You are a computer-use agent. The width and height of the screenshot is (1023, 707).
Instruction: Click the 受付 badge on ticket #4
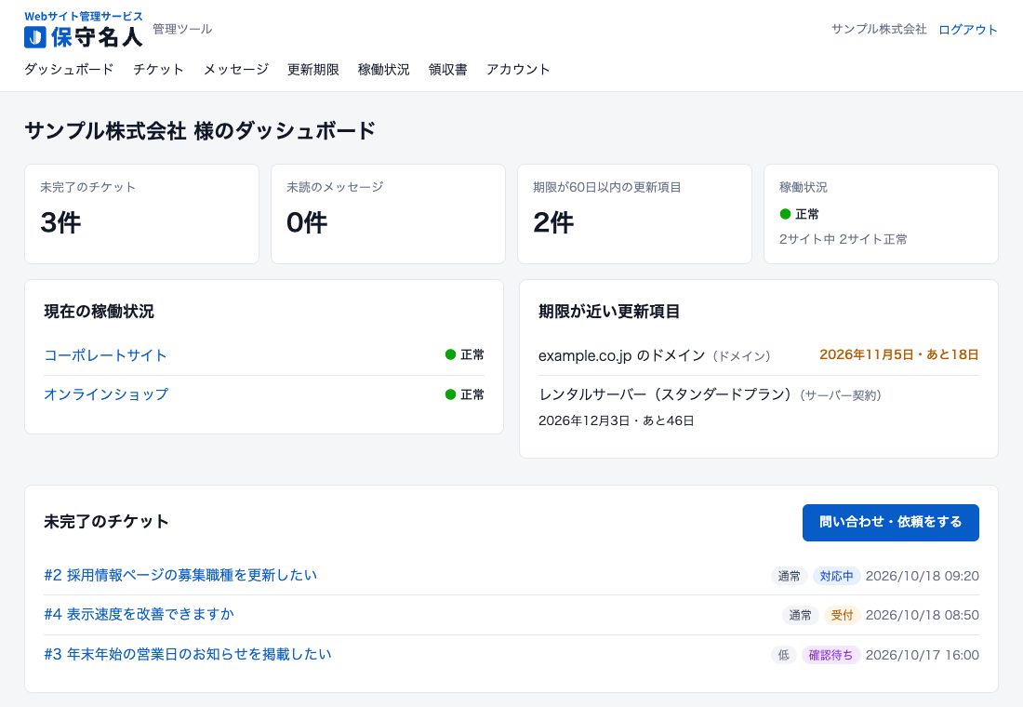(x=843, y=615)
